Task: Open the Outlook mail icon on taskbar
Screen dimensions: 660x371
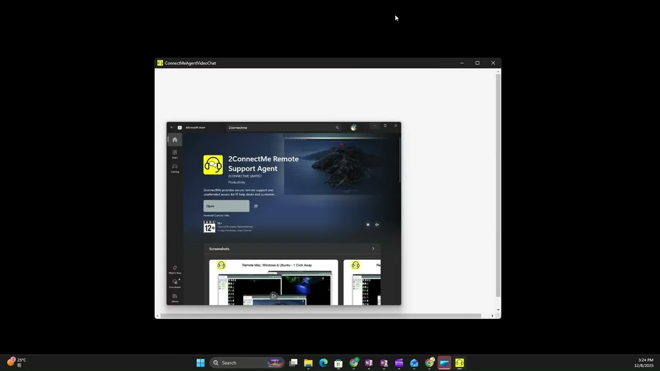Action: pos(414,363)
